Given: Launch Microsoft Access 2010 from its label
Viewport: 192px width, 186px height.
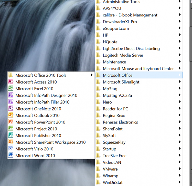Looking at the screenshot, I should (x=36, y=82).
